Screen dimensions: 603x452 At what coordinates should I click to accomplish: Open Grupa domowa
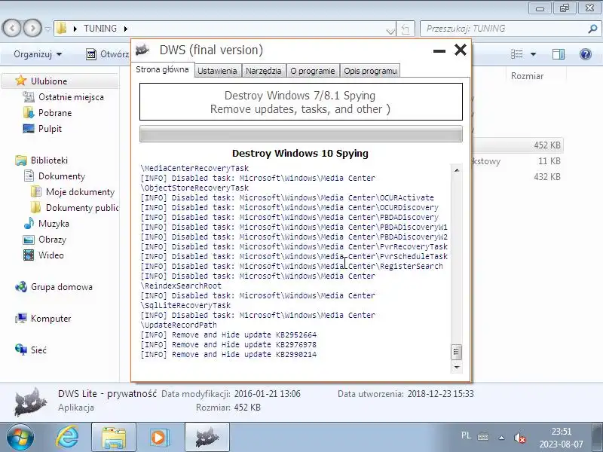pos(62,287)
